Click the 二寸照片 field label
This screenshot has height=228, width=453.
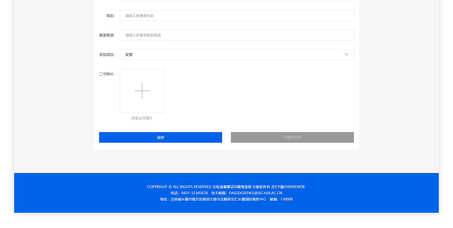pyautogui.click(x=107, y=74)
